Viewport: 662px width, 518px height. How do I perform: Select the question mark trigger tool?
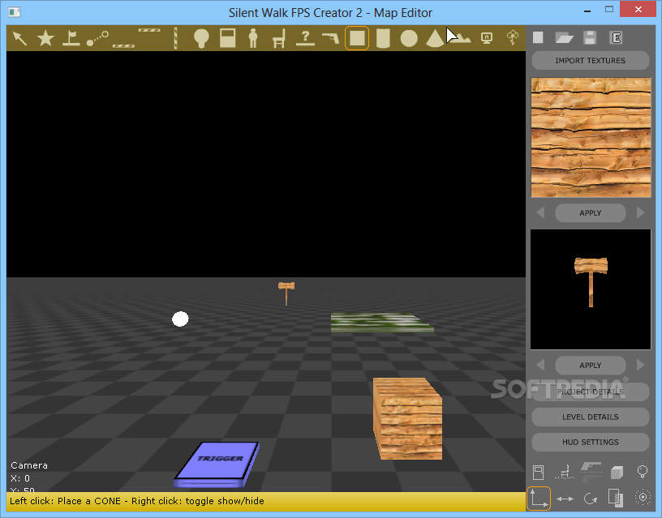(305, 38)
